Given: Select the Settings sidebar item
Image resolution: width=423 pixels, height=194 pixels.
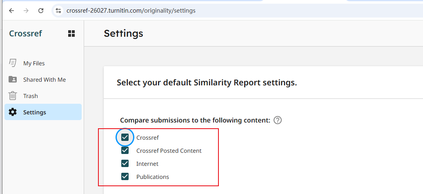Looking at the screenshot, I should [43, 112].
